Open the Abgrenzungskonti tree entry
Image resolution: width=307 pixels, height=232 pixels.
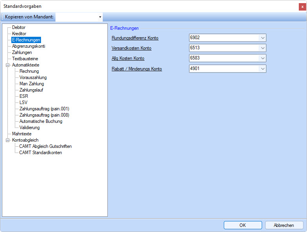29,46
